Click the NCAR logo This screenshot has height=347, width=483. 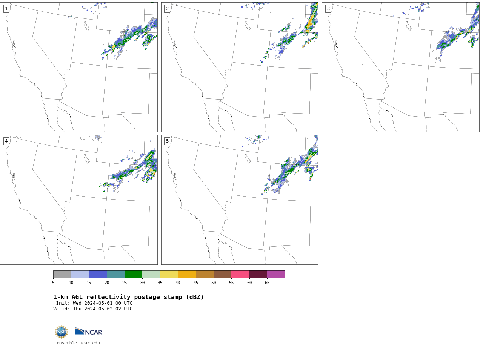(x=88, y=332)
